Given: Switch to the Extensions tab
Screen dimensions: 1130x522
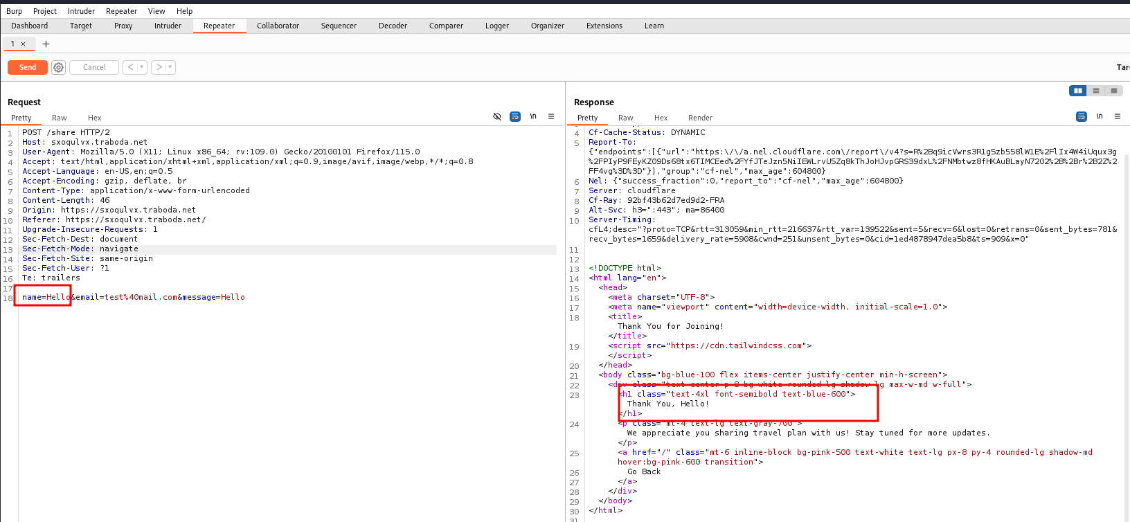Looking at the screenshot, I should [x=604, y=26].
